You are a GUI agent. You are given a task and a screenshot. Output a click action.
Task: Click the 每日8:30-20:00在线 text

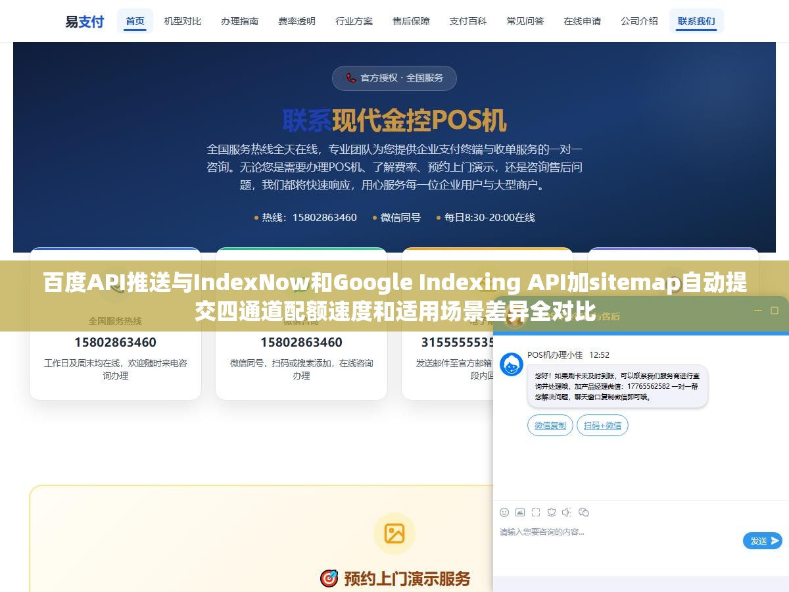[489, 217]
